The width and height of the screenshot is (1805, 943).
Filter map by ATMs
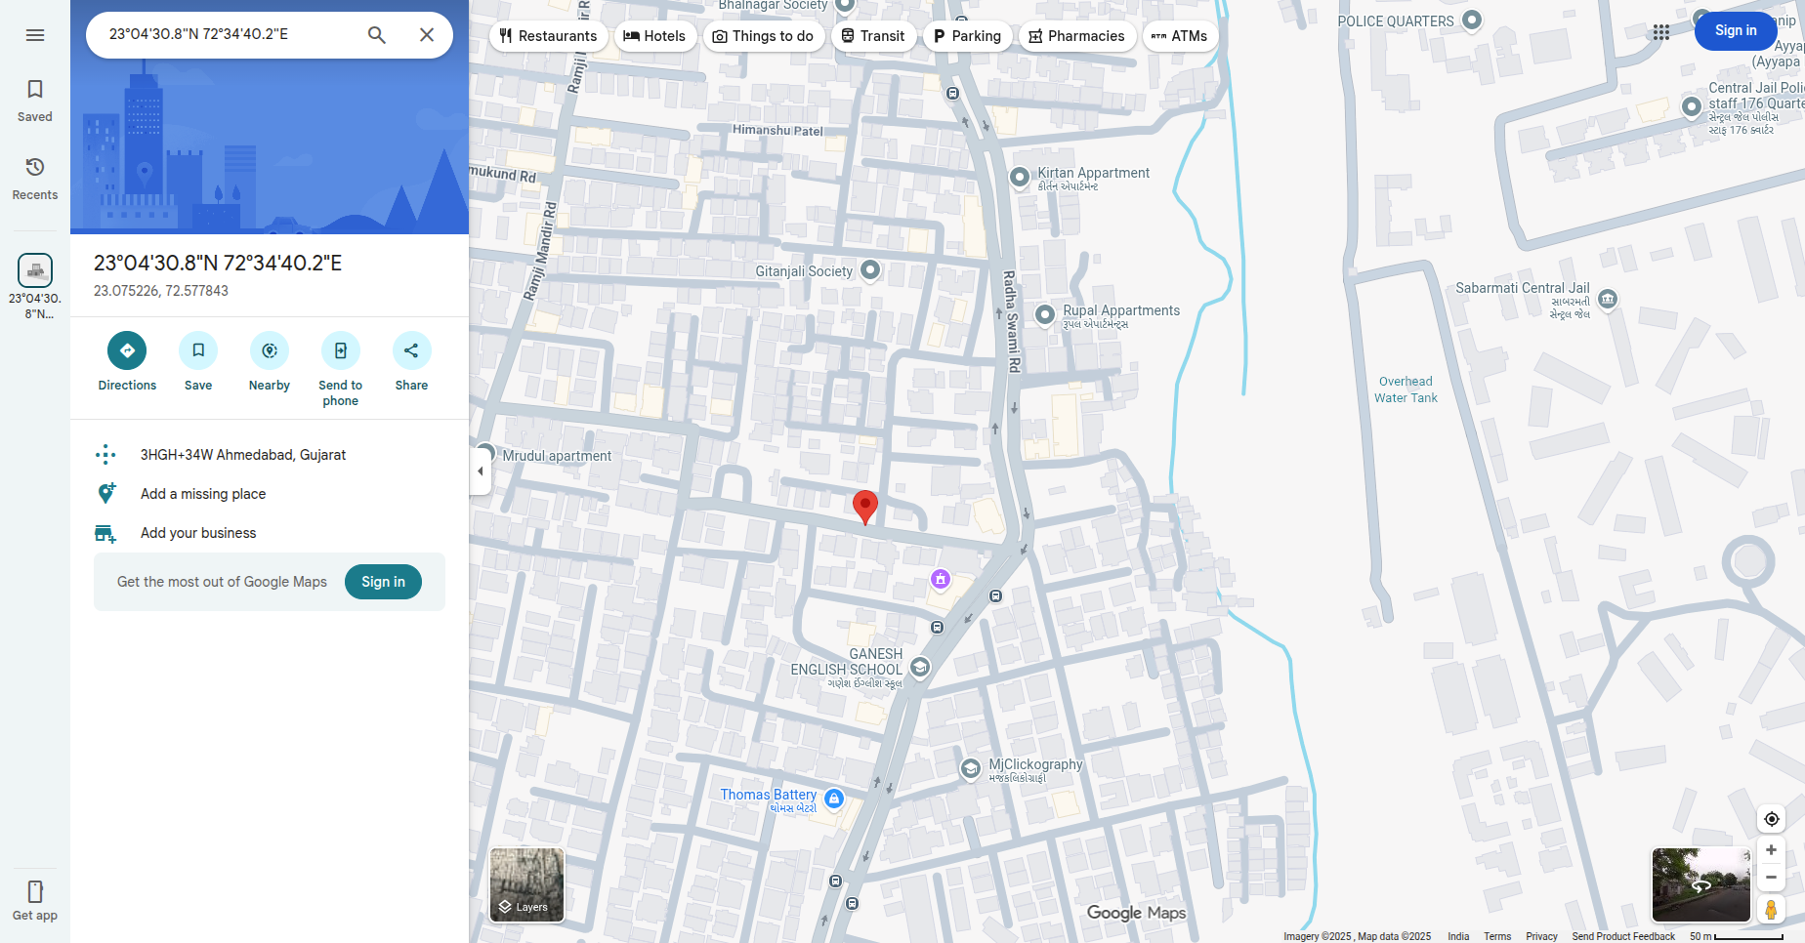click(x=1180, y=36)
